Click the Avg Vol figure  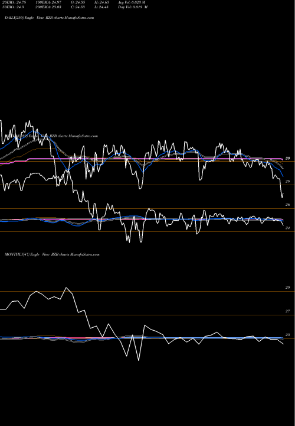click(x=132, y=2)
